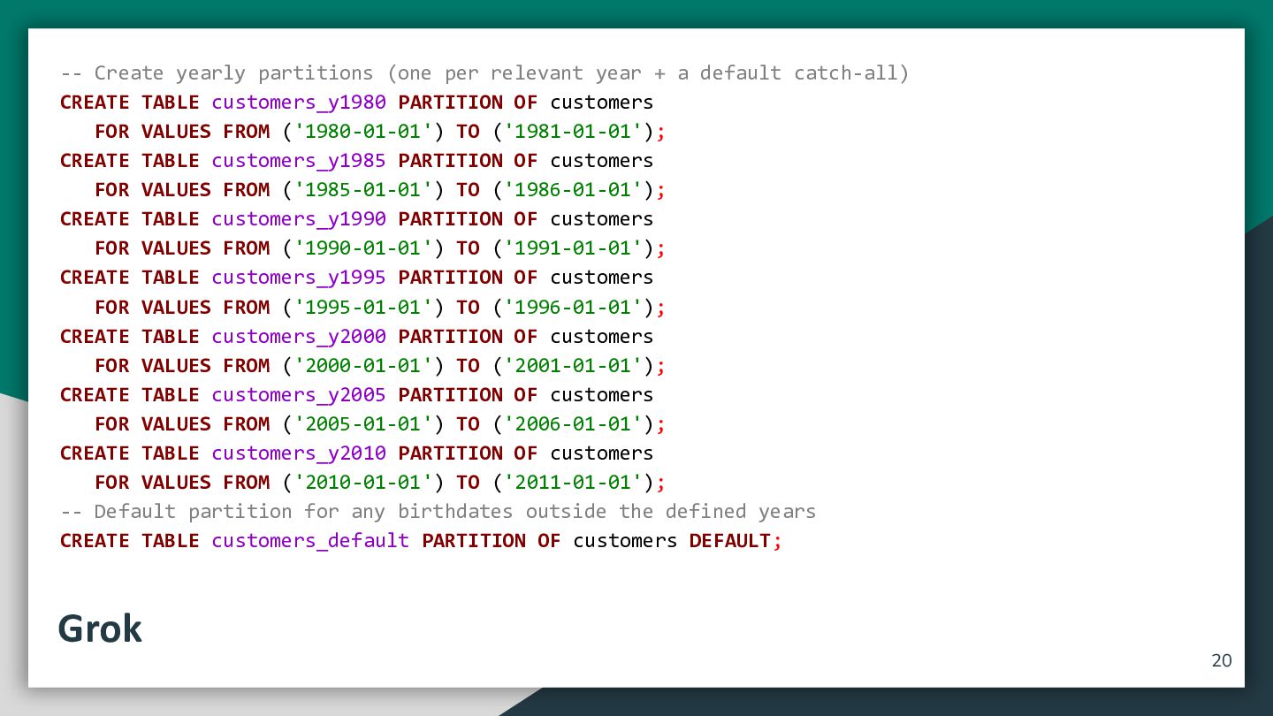Click the Default partition comment line
This screenshot has height=716, width=1273.
click(x=438, y=512)
